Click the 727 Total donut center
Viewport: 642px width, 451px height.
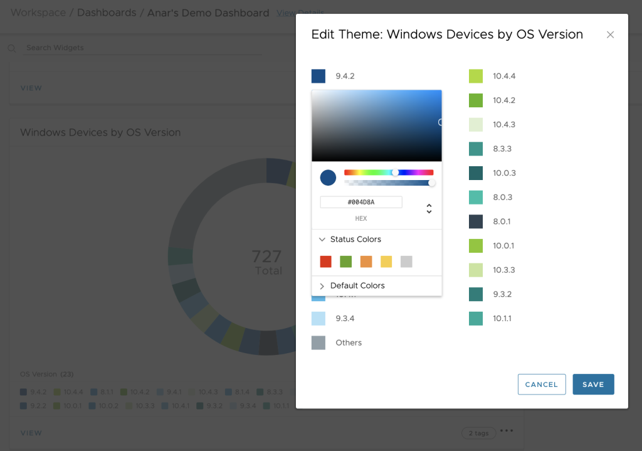(x=267, y=262)
